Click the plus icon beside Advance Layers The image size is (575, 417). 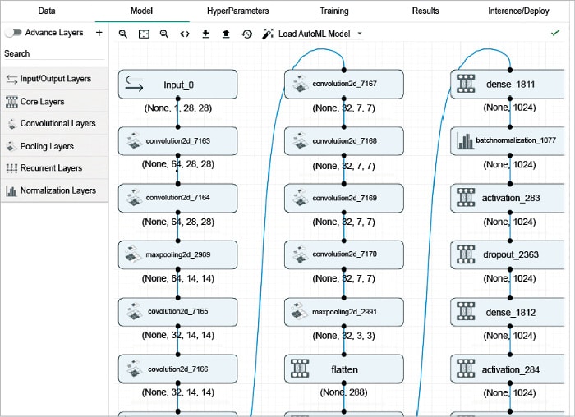tap(99, 33)
